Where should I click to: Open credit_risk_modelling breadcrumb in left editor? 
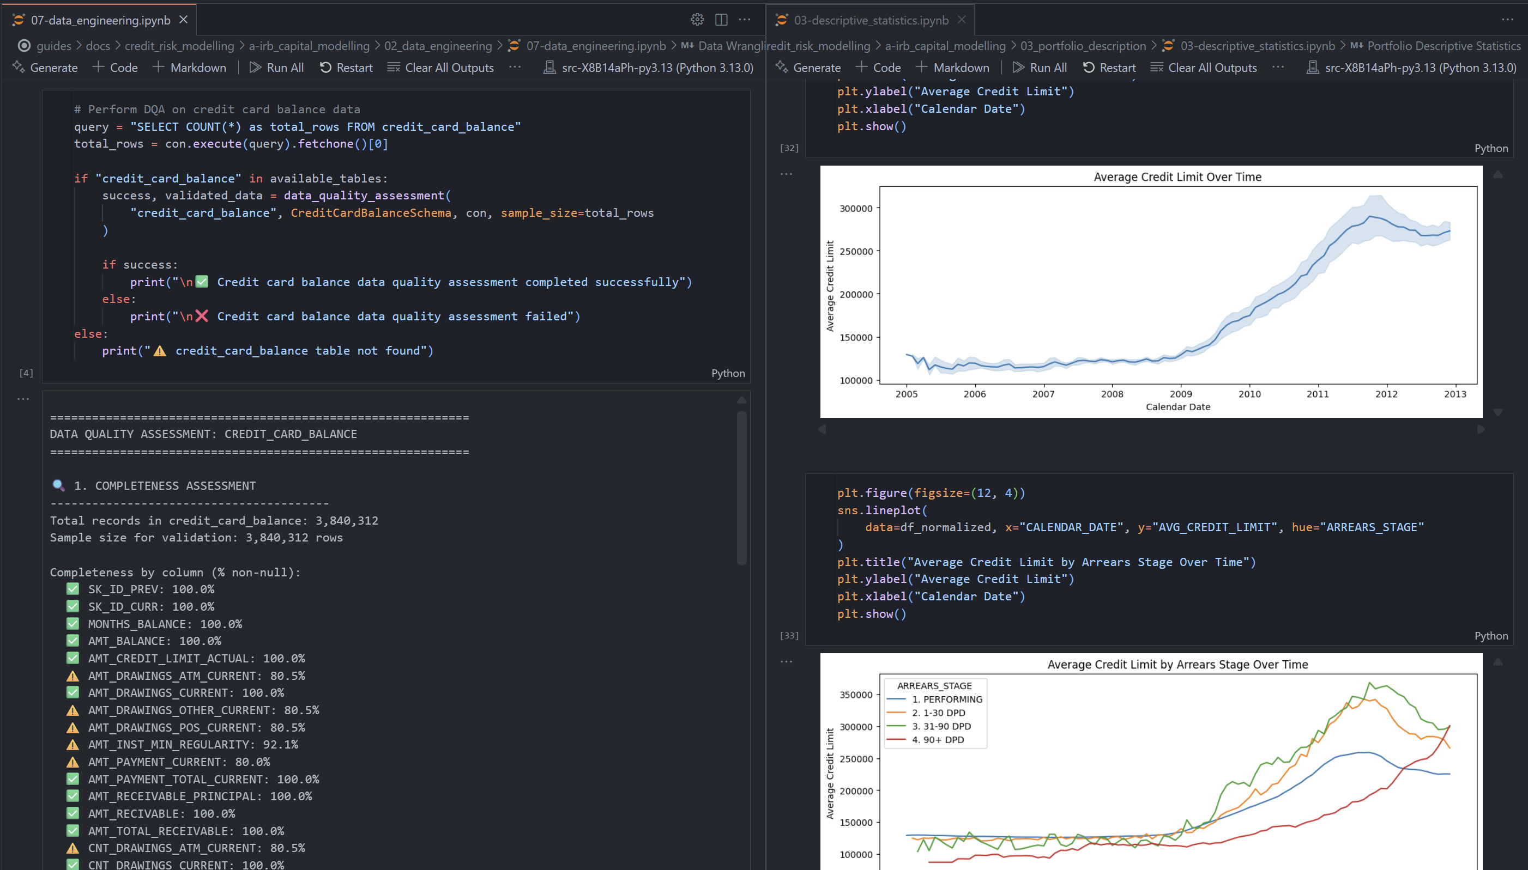(x=179, y=46)
